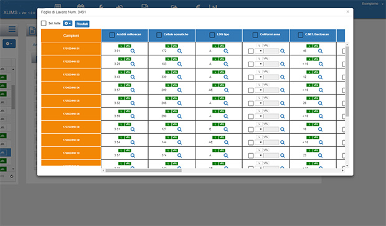
Task: Open magnifier next to acidità value 3.01
Action: tap(133, 51)
